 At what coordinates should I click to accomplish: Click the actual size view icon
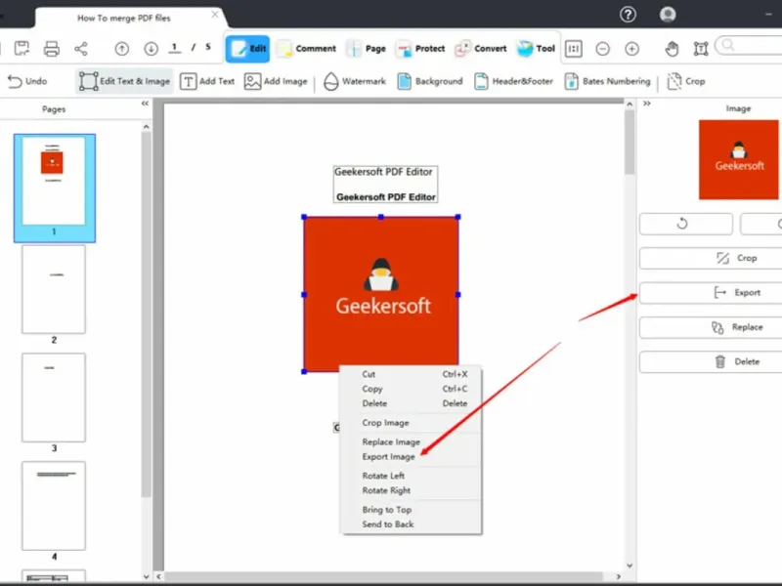[x=574, y=48]
